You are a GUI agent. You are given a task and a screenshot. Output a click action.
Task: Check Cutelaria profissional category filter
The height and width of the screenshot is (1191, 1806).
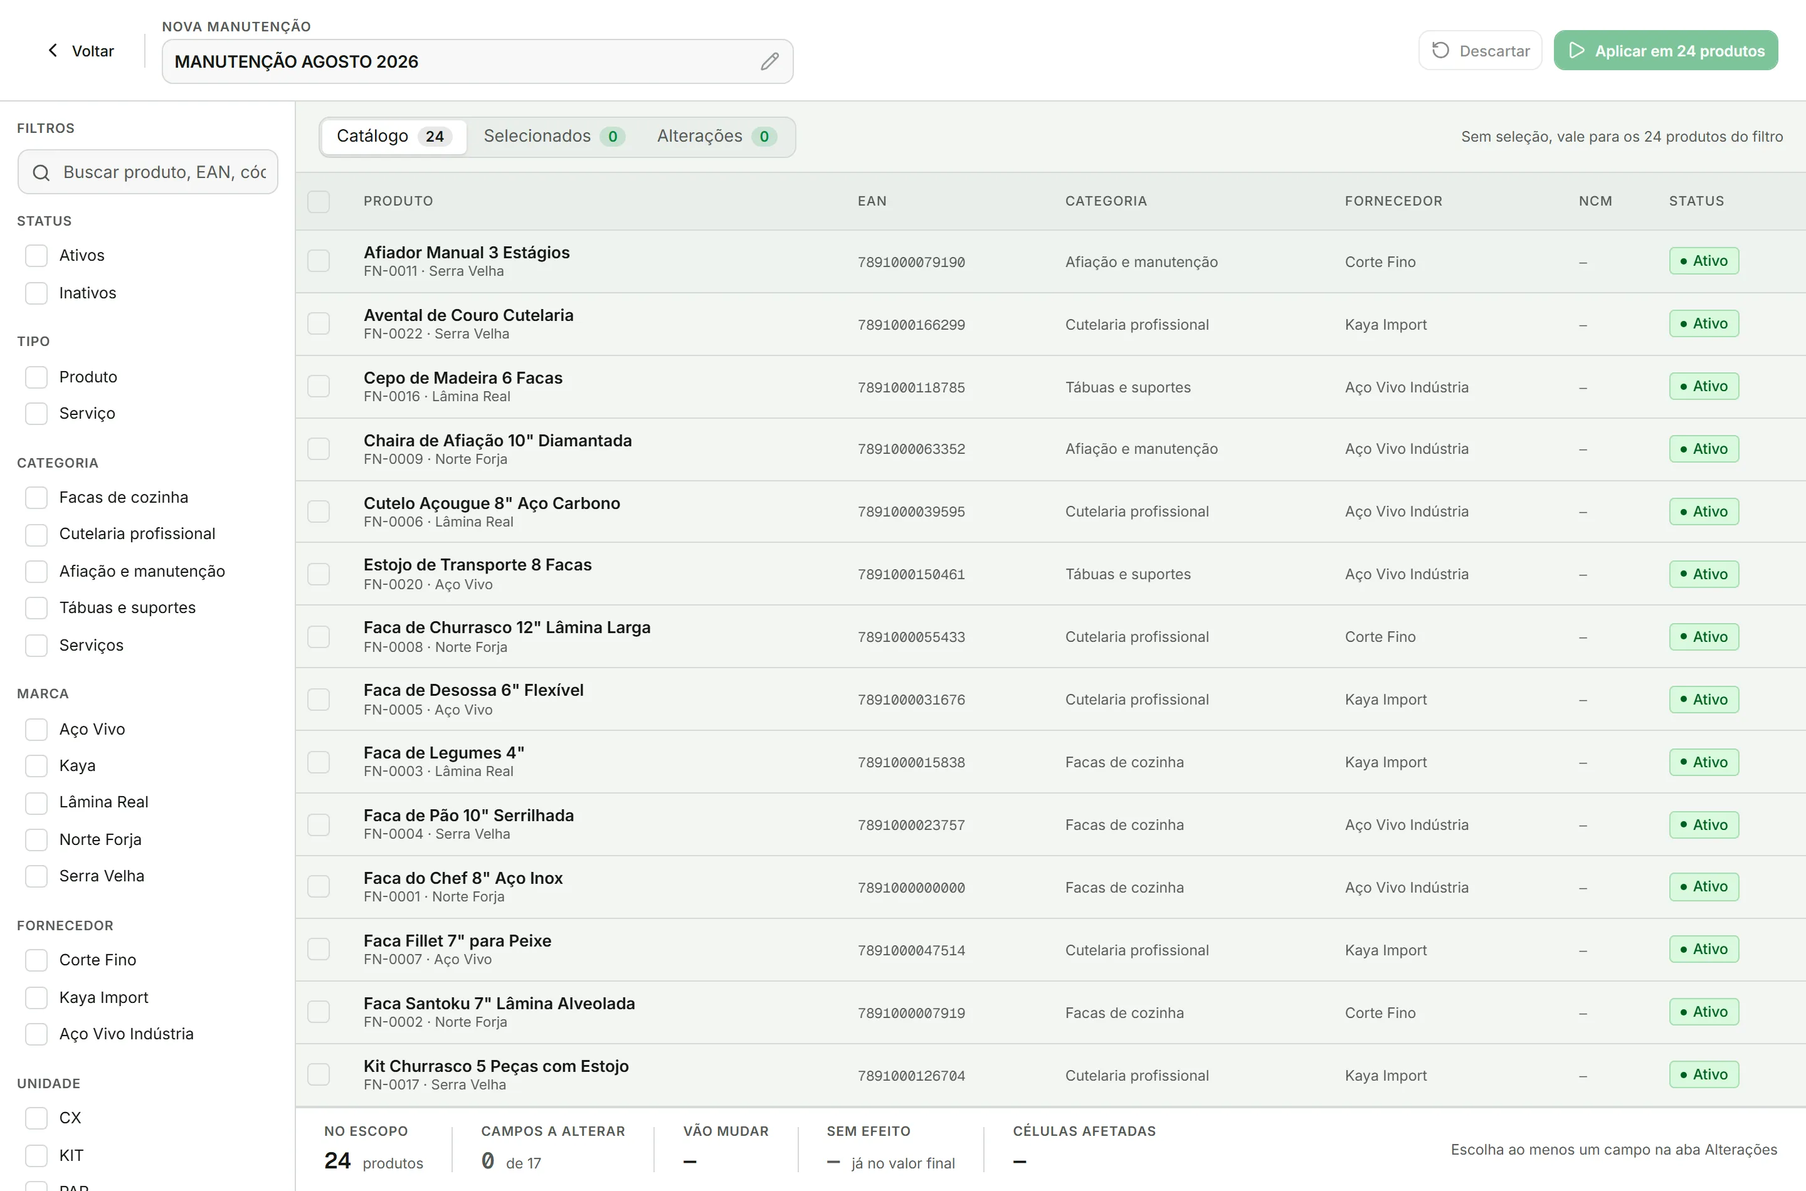[x=36, y=534]
